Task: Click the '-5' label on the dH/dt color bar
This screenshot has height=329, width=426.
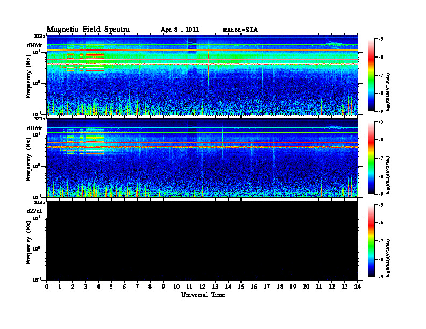Action: point(381,39)
